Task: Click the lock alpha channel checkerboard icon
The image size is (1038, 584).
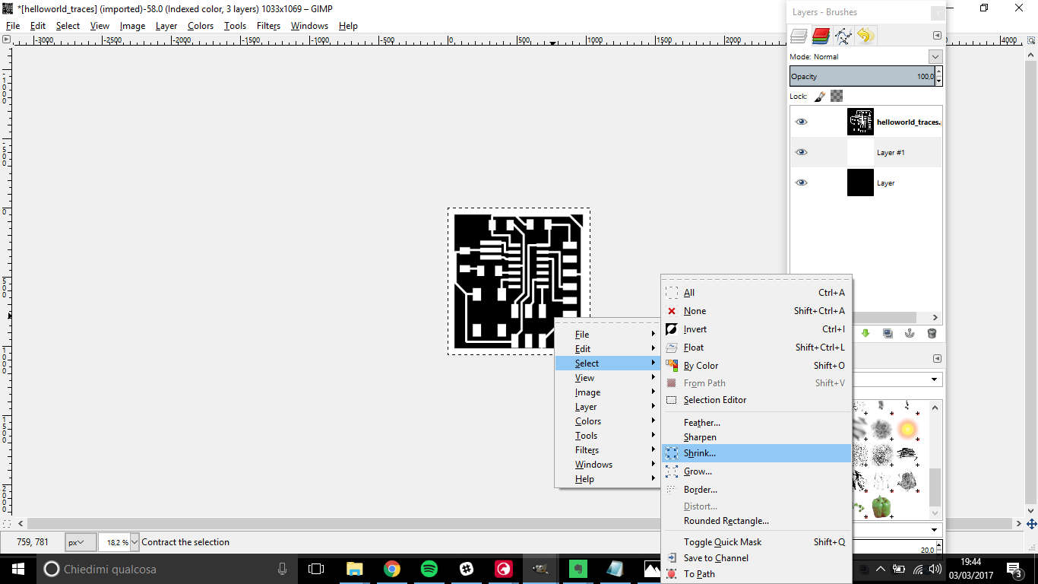Action: point(837,97)
